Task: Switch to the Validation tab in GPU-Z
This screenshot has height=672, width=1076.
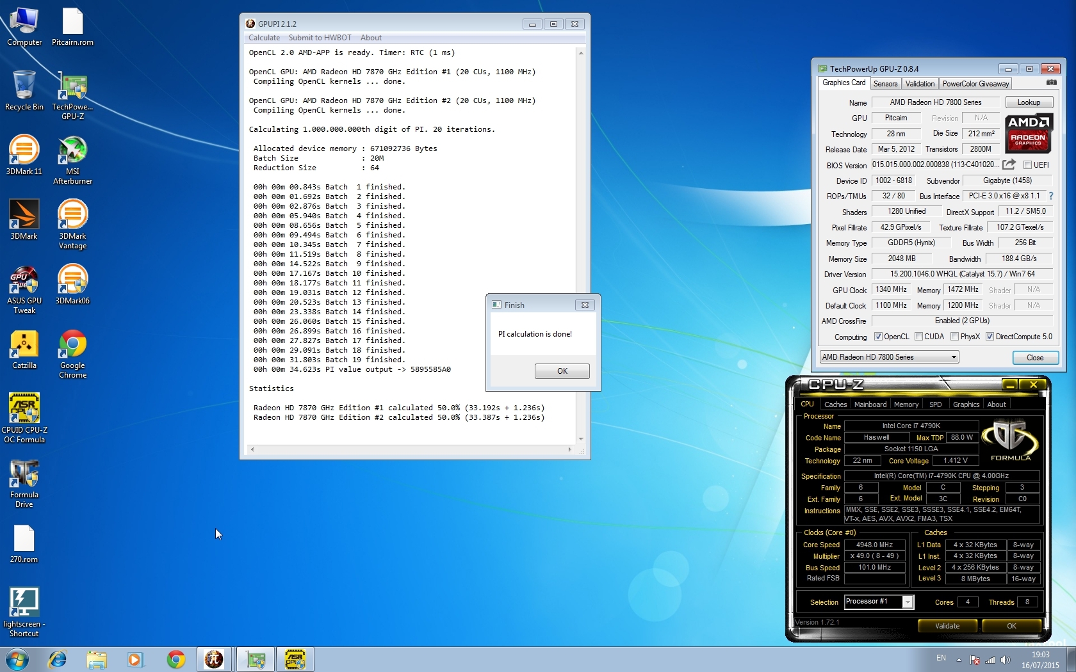Action: click(x=920, y=84)
